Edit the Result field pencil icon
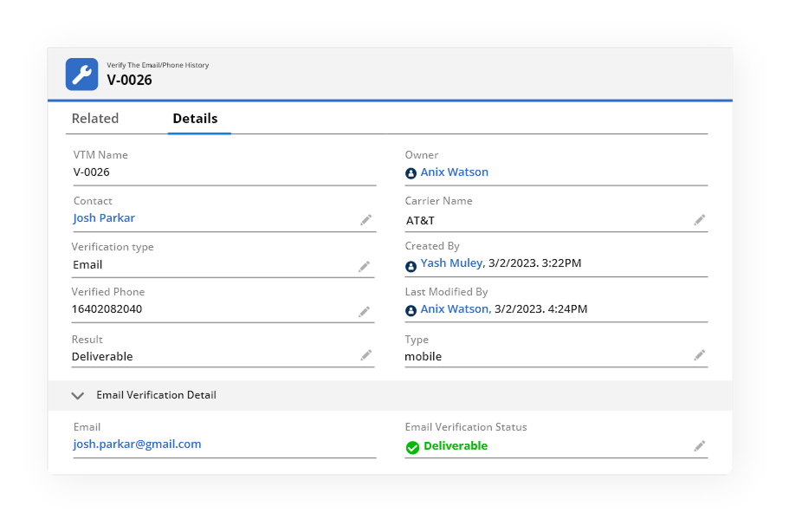The height and width of the screenshot is (532, 789). tap(365, 355)
